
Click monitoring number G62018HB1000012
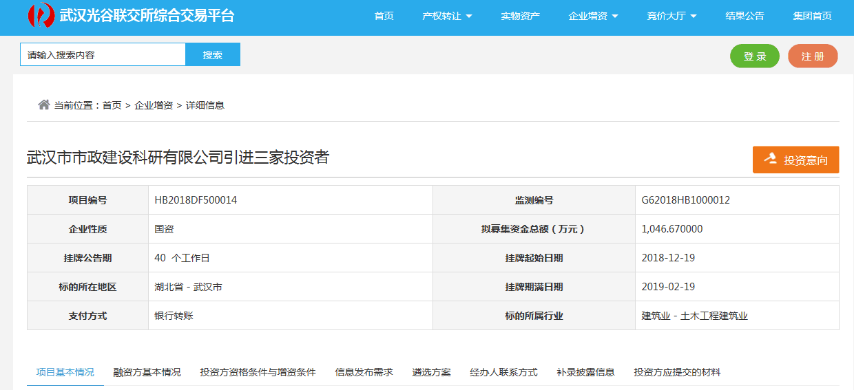686,200
